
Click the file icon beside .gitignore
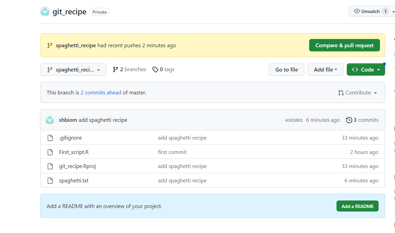click(50, 138)
